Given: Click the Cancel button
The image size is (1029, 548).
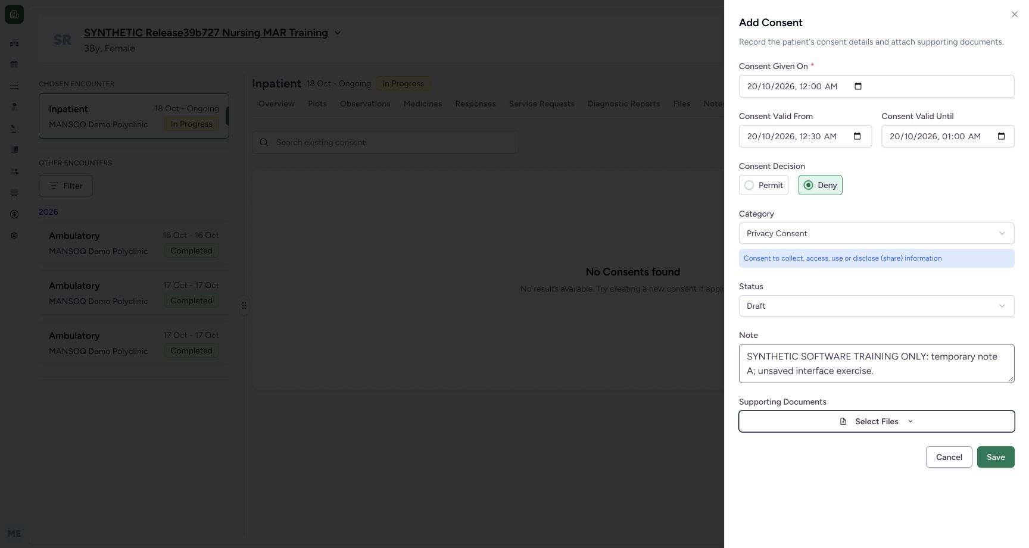Looking at the screenshot, I should coord(949,457).
